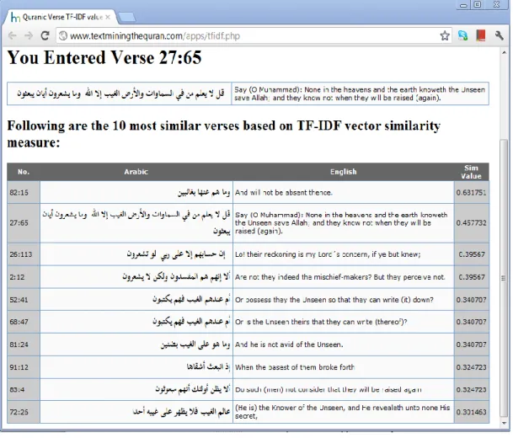Reload the page with the refresh icon

pos(45,35)
